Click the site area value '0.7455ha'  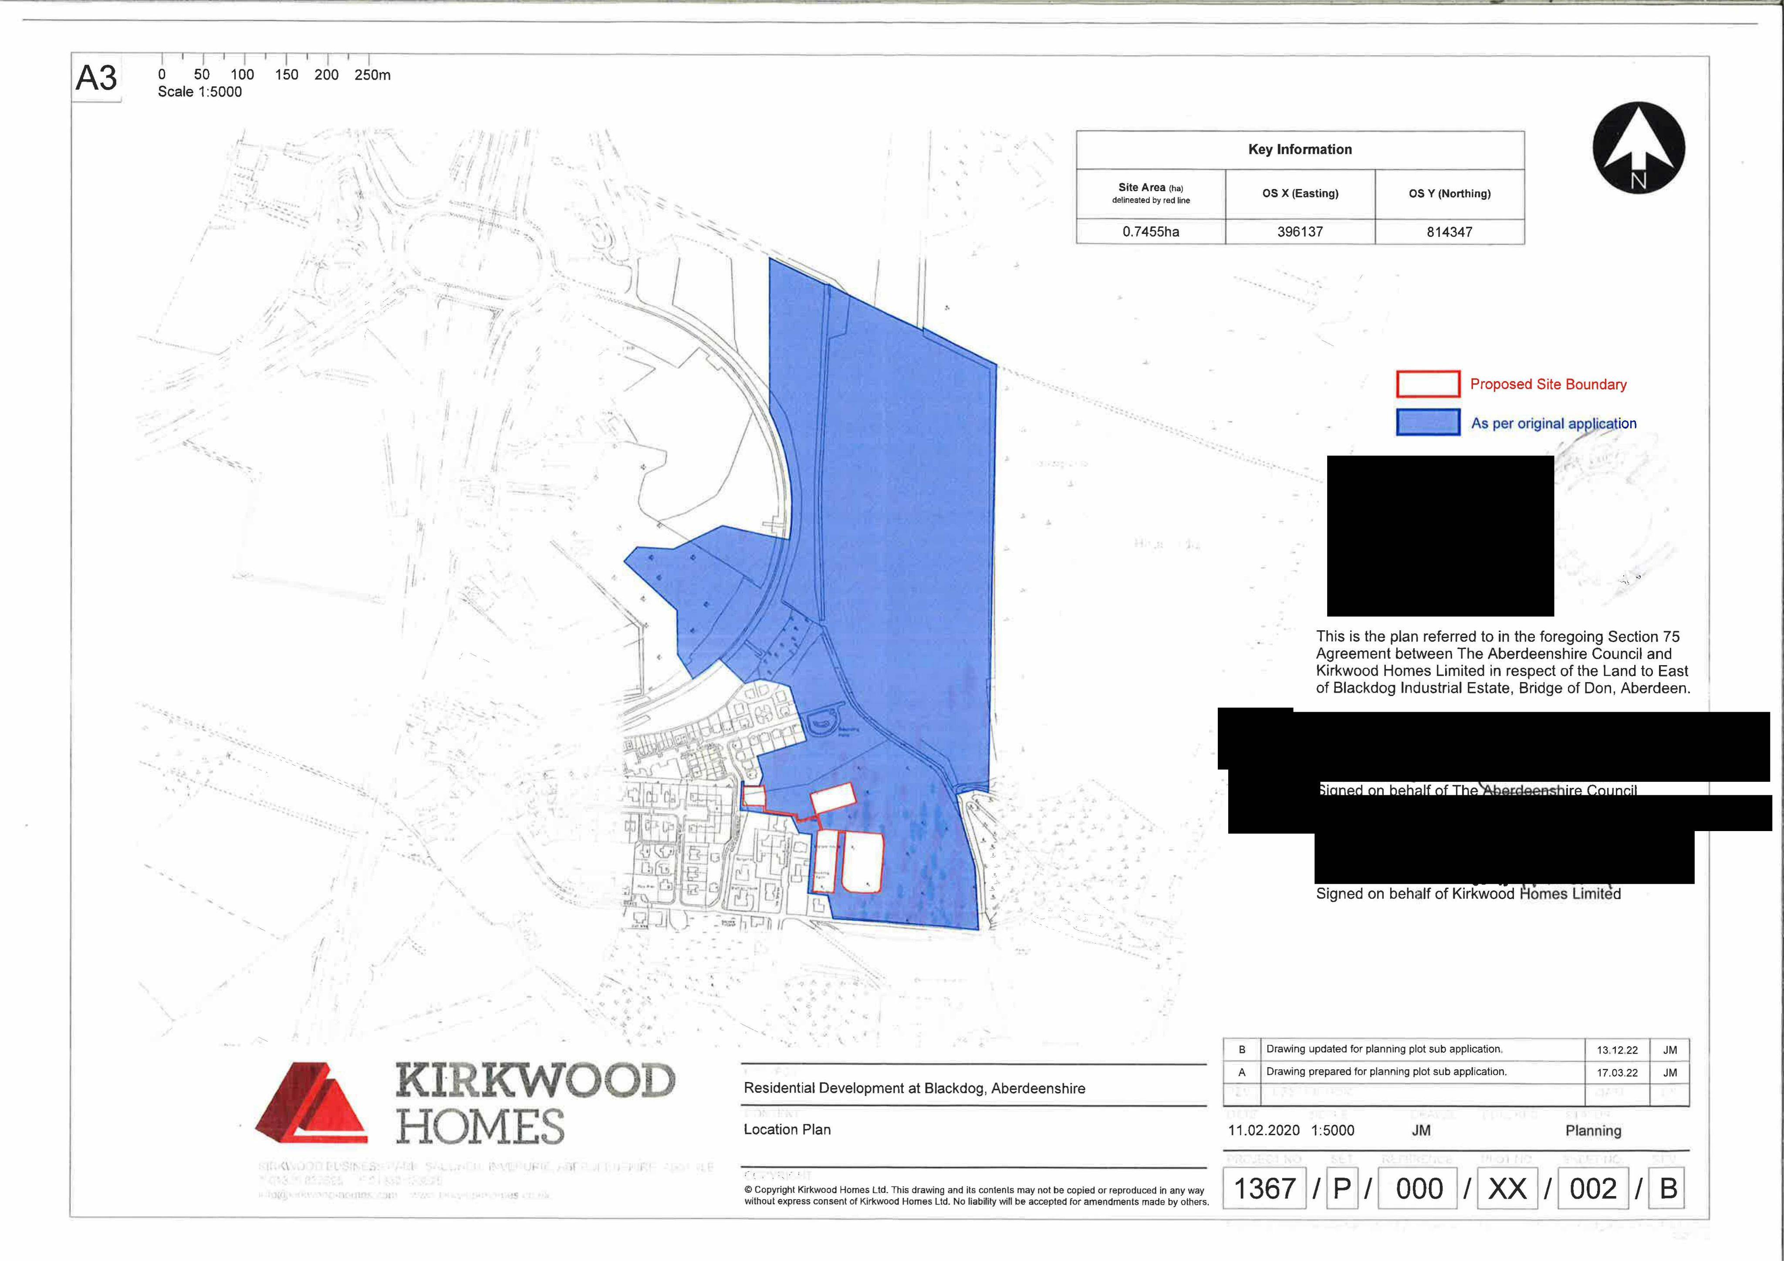pos(1151,232)
